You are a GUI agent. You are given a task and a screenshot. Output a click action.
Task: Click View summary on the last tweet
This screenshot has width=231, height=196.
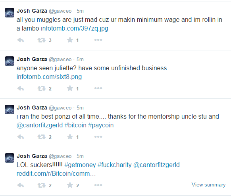pos(208,184)
